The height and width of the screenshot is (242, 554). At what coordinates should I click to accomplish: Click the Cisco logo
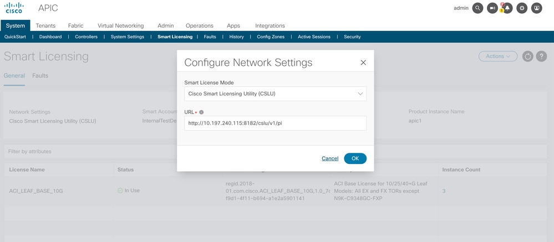coord(14,8)
